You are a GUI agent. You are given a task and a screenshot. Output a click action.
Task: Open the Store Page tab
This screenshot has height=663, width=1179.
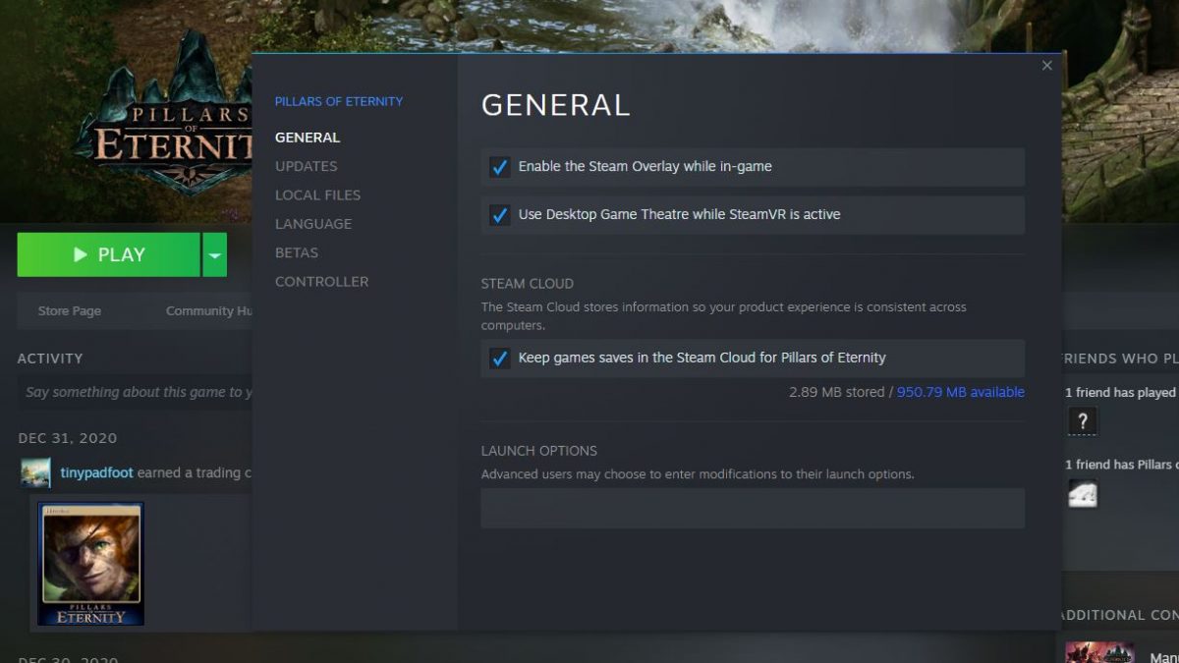click(x=69, y=310)
